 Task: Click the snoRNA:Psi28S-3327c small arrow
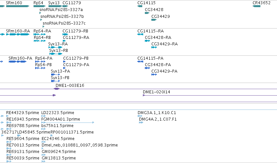pyautogui.click(x=44, y=27)
